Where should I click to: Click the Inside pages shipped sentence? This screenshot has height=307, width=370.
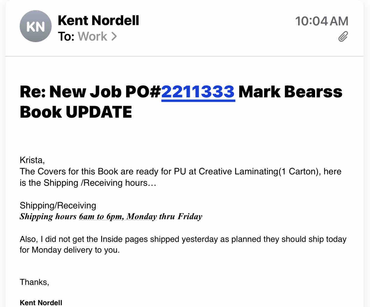(183, 239)
